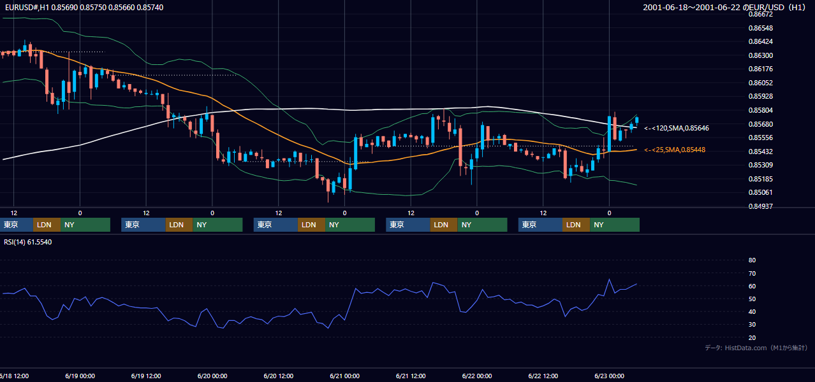Select the <-<120,SMA,0.85646 label
This screenshot has width=815, height=382.
click(x=677, y=128)
